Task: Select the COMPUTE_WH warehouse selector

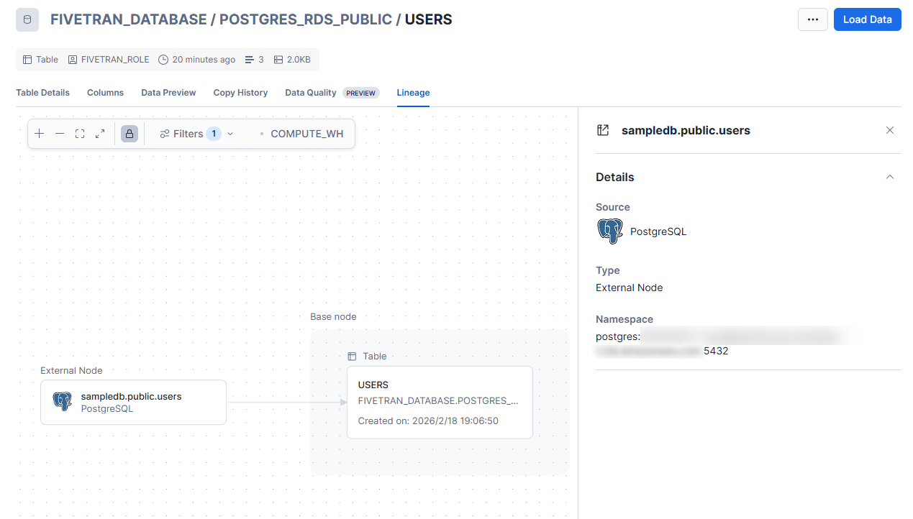Action: tap(306, 134)
